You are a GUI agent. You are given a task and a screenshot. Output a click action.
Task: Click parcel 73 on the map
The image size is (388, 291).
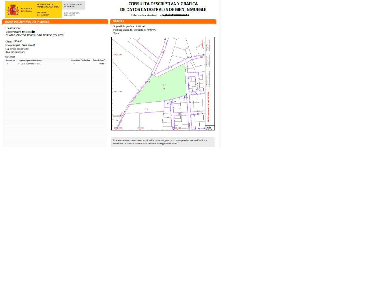point(147,109)
